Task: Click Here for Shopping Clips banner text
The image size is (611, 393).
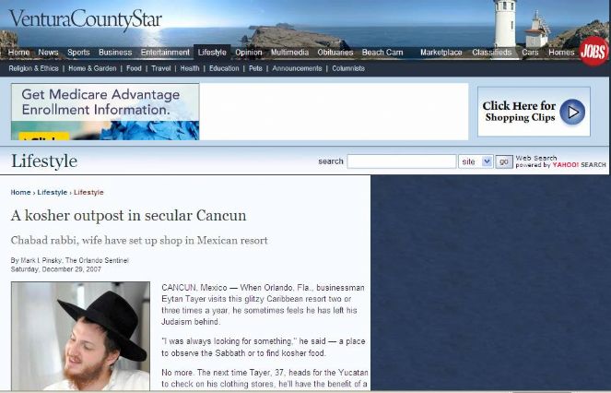Action: point(520,112)
